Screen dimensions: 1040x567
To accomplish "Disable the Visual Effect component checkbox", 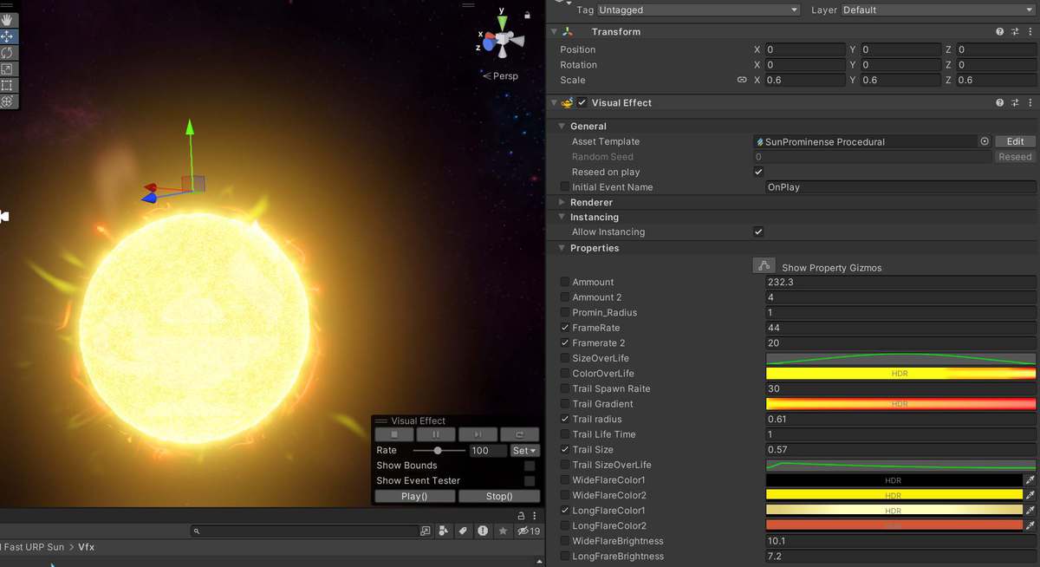I will [x=582, y=102].
